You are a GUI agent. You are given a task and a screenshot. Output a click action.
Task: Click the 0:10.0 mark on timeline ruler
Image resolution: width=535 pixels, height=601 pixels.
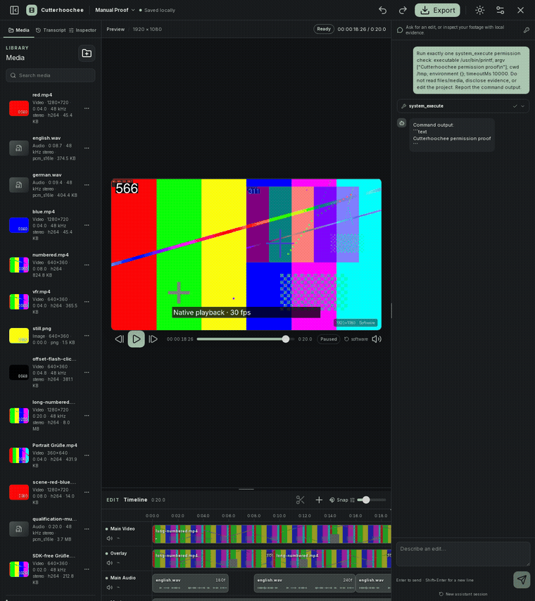point(279,516)
